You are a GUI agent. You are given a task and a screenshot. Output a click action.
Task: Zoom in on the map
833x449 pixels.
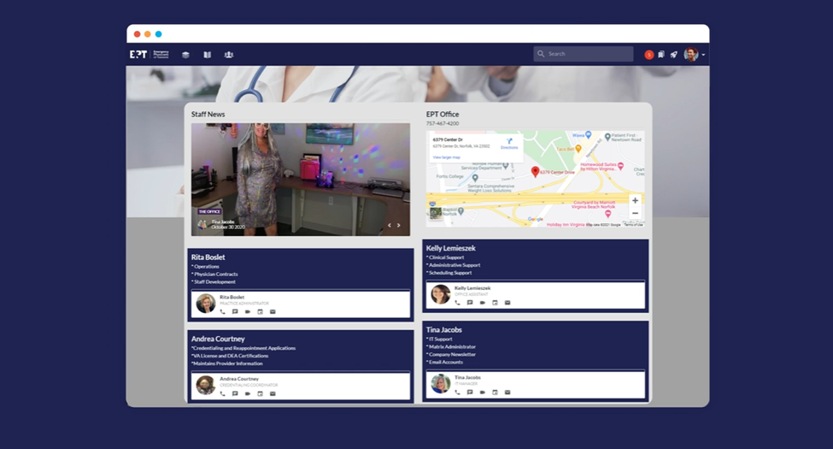click(635, 200)
